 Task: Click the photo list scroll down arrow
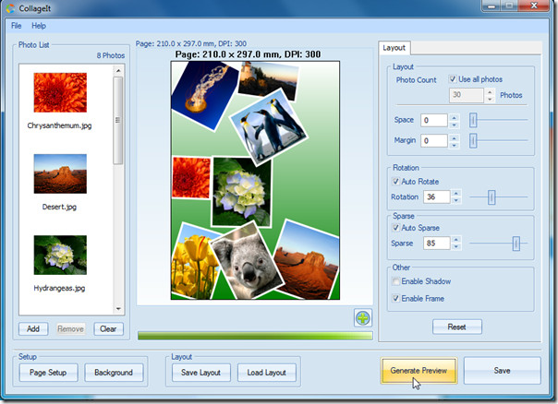(x=118, y=309)
